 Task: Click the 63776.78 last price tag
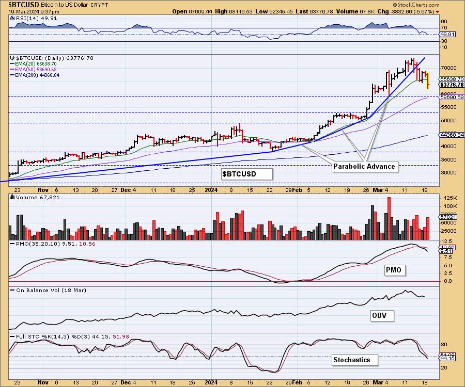(x=452, y=85)
